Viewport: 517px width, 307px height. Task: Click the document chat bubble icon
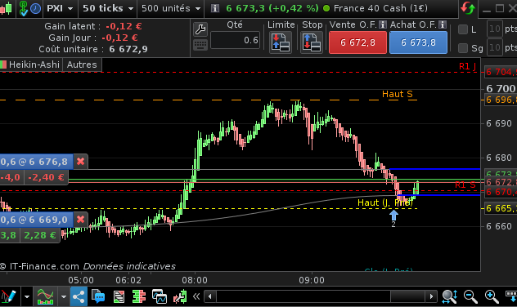[98, 296]
